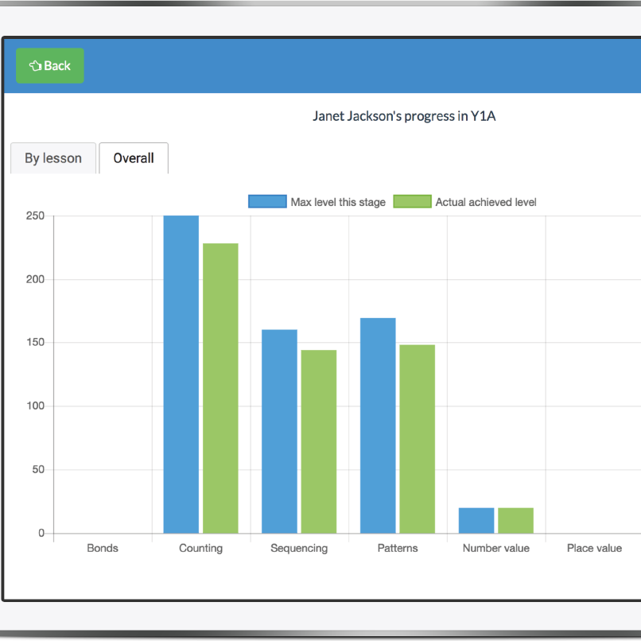Image resolution: width=641 pixels, height=641 pixels.
Task: Click the blue Patterns bar
Action: pyautogui.click(x=378, y=425)
